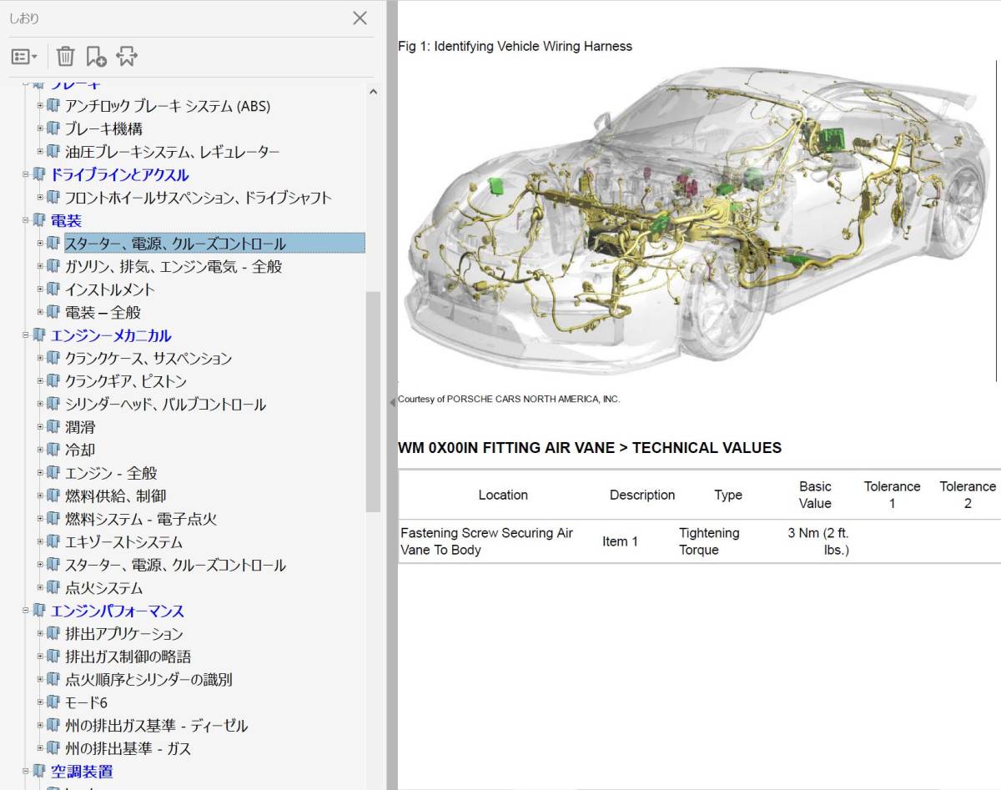This screenshot has height=790, width=1001.
Task: Collapse the 電装 section
Action: (x=26, y=220)
